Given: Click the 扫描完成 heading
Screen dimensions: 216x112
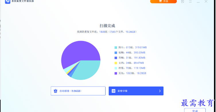Looking at the screenshot, I should [107, 26].
